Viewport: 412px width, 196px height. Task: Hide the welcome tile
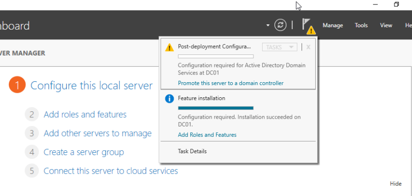pos(395,183)
